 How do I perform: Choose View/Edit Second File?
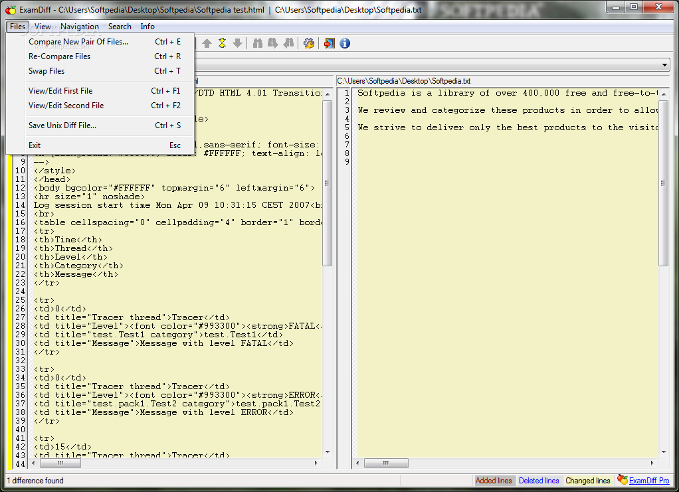click(x=100, y=106)
